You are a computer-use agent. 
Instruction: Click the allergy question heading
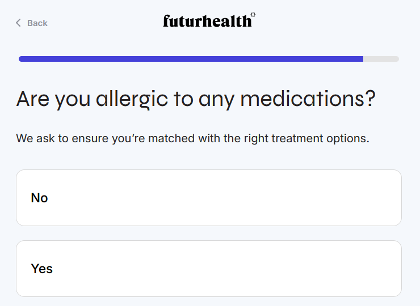coord(196,99)
